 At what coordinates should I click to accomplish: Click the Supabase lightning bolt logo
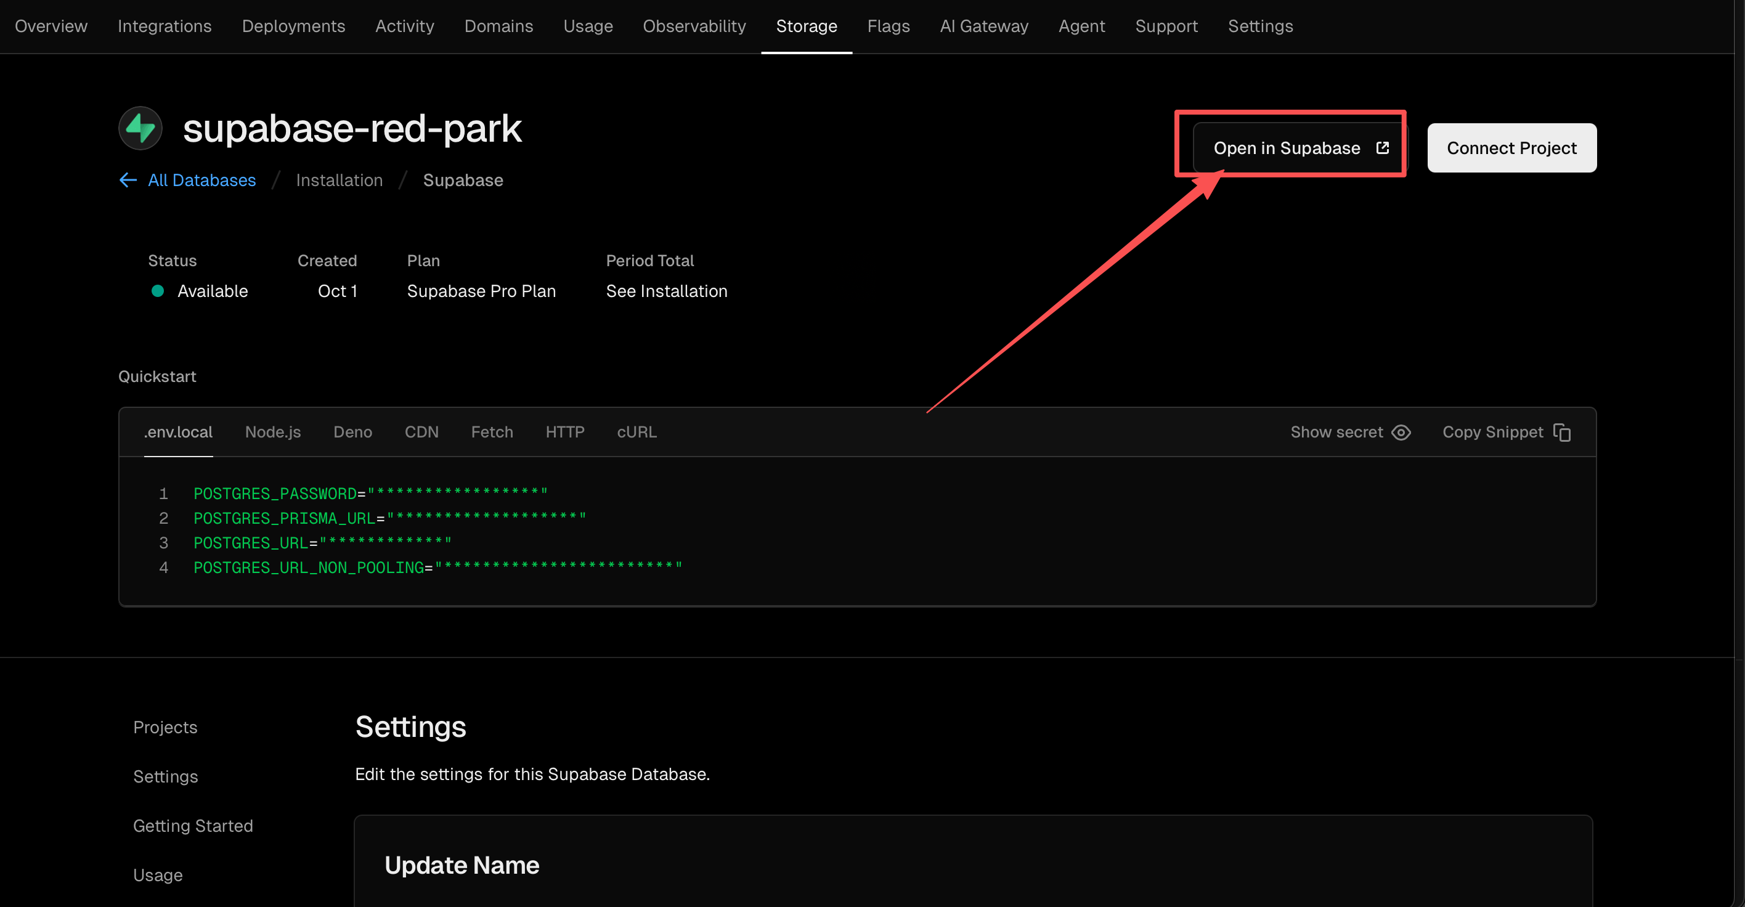pos(140,128)
